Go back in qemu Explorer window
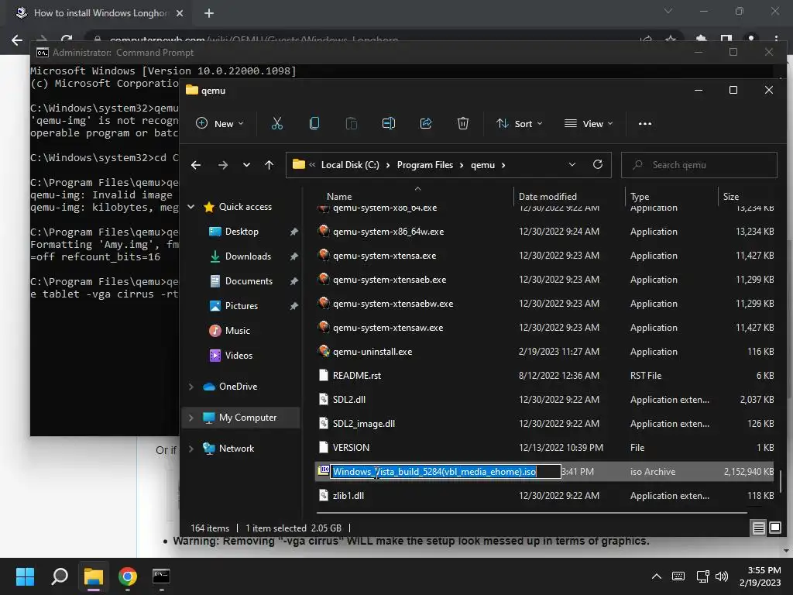793x595 pixels. (196, 165)
